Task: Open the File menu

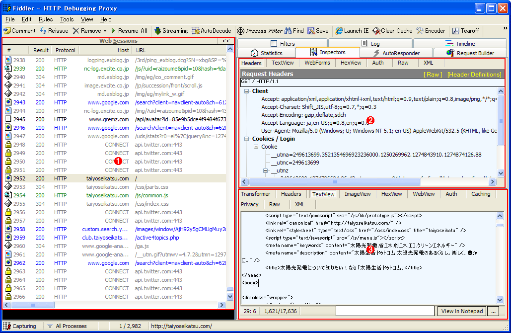Action: (x=10, y=19)
